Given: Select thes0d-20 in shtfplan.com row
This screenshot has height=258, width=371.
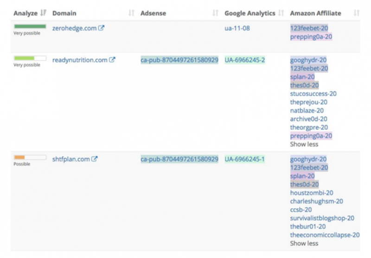Looking at the screenshot, I should [x=305, y=184].
